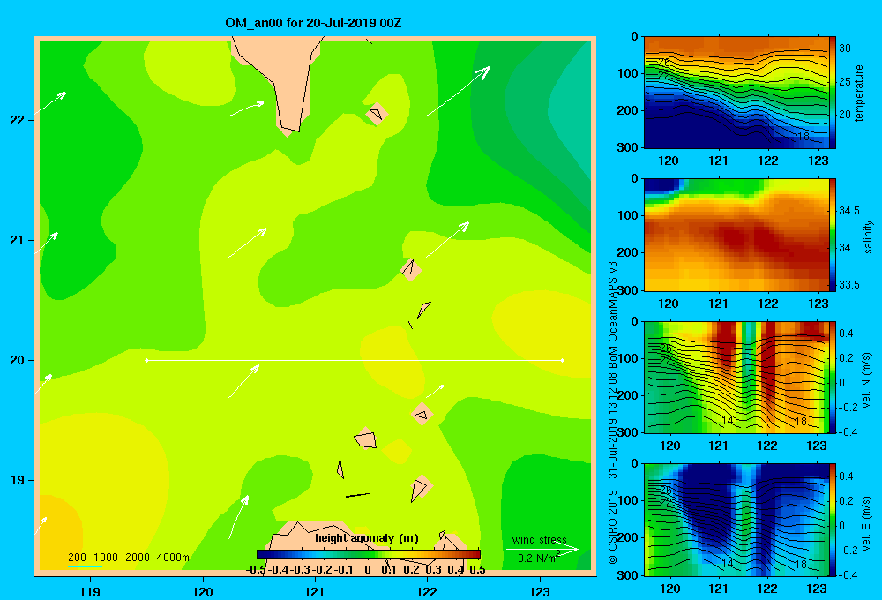Image resolution: width=882 pixels, height=600 pixels.
Task: Click the "30" tick on temperature scale
Action: click(x=845, y=49)
